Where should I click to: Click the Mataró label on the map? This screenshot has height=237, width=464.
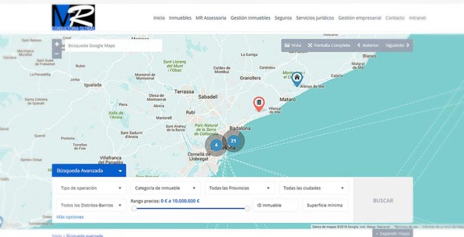coord(288,100)
